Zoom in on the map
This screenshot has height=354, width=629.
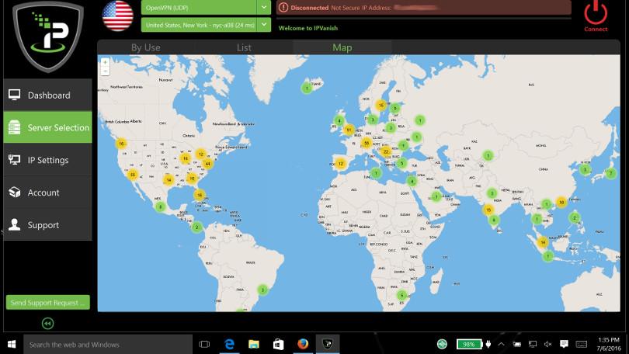click(105, 62)
